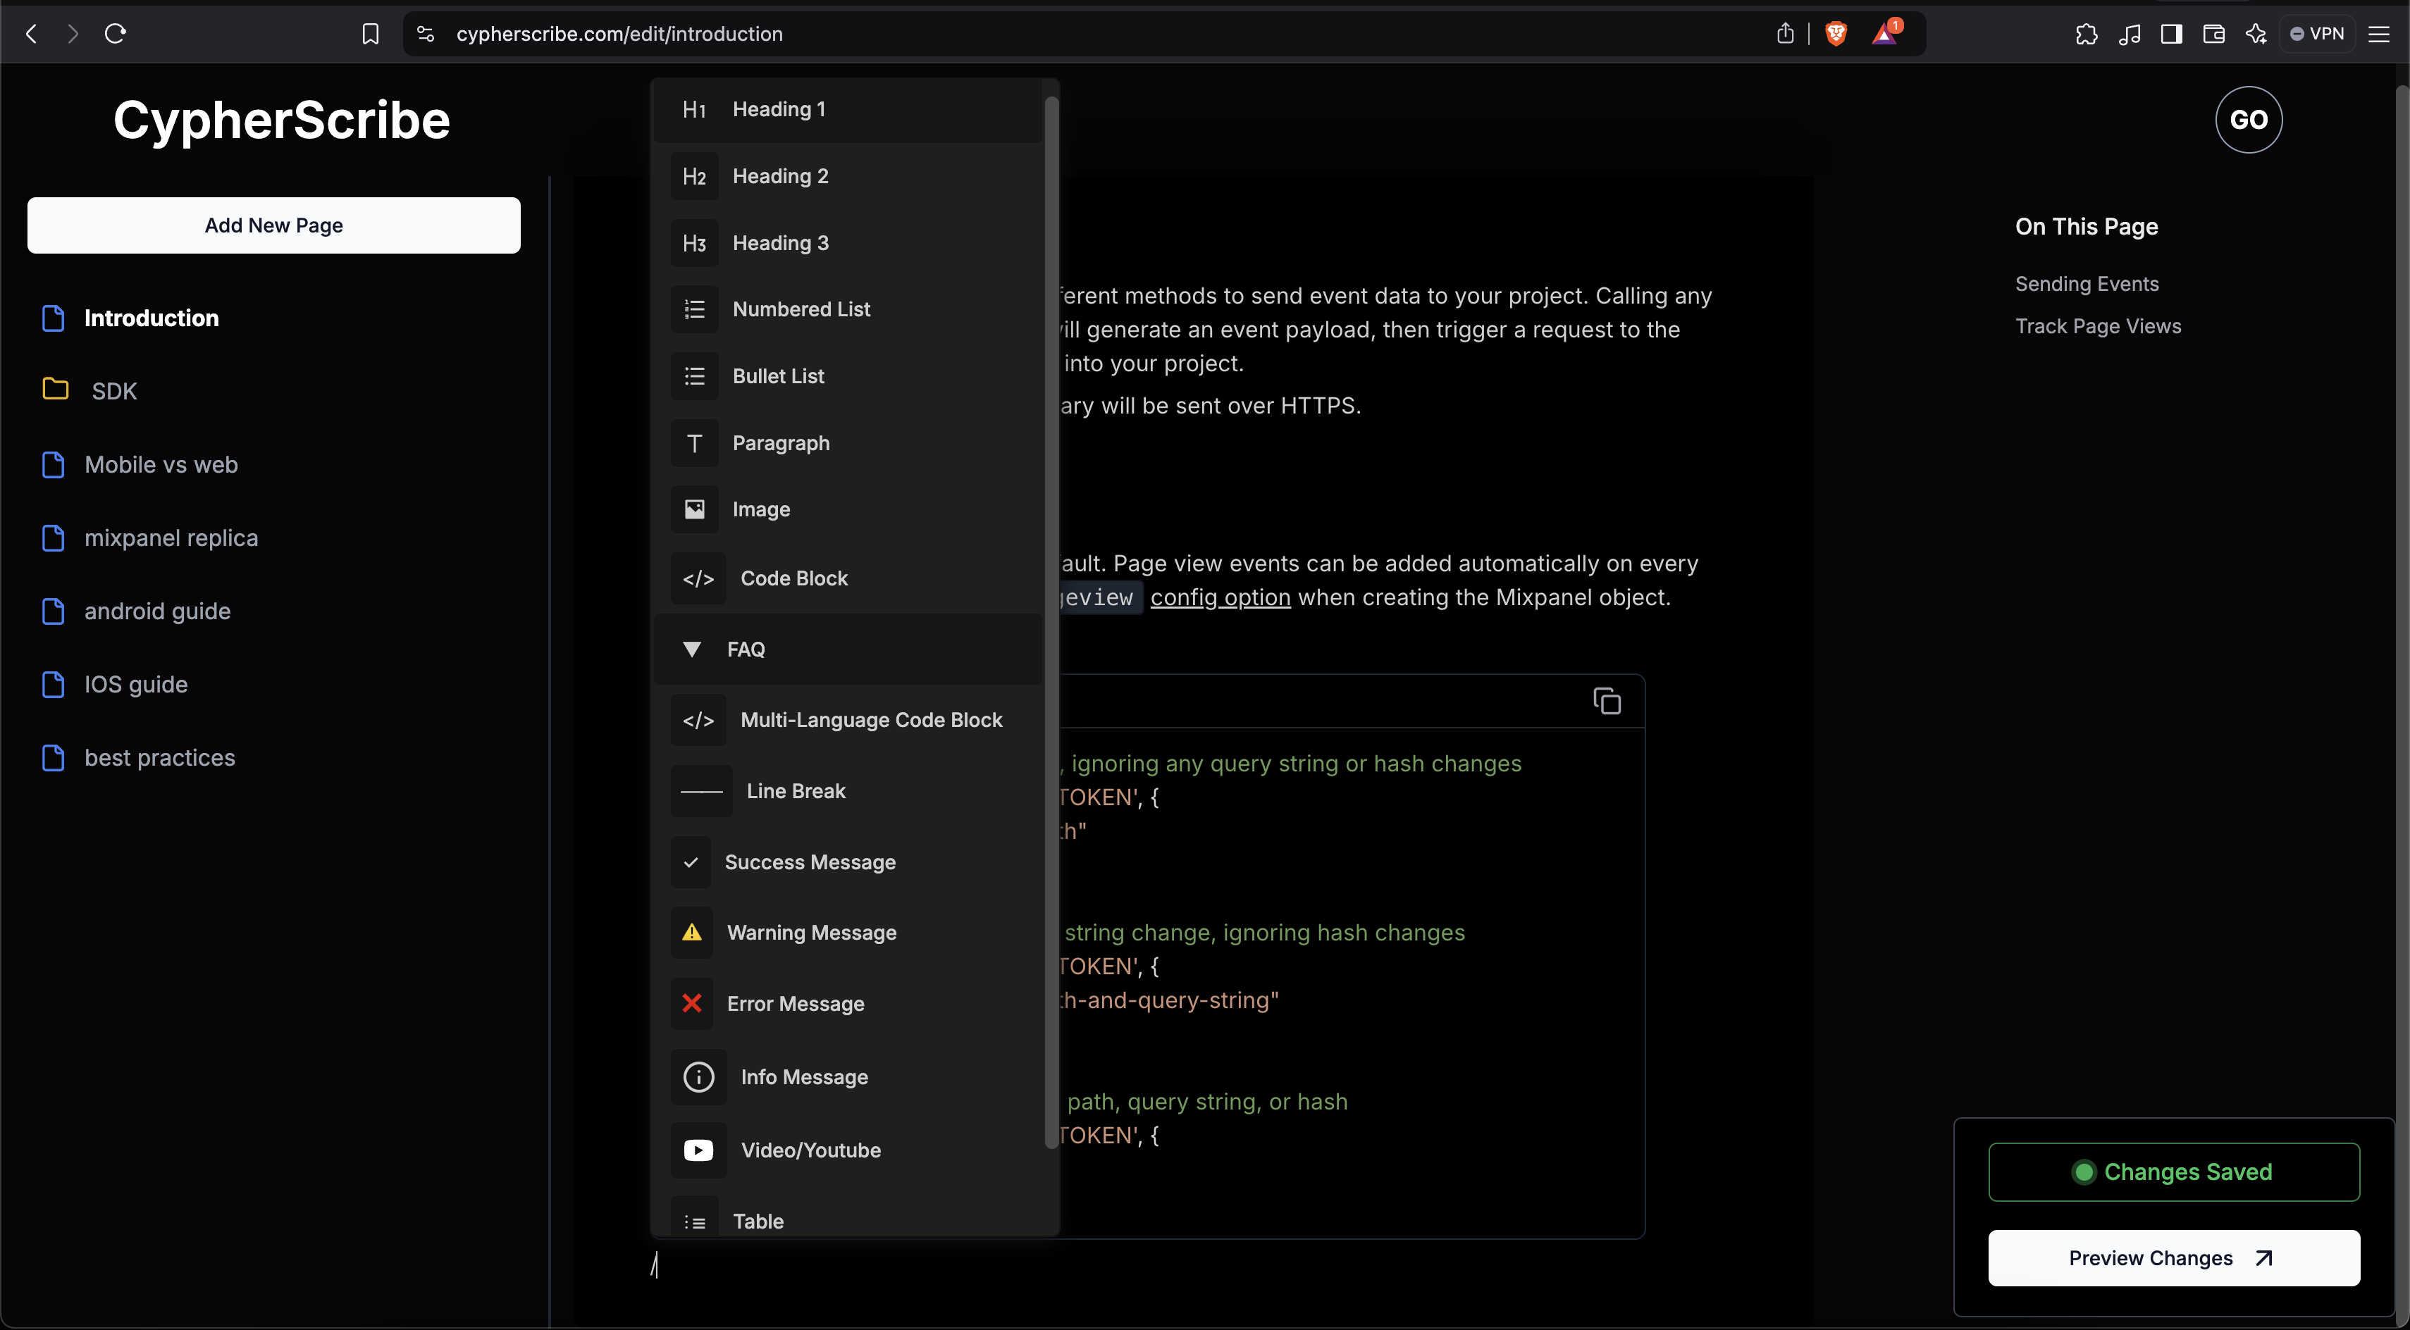Open the Brave Shields icon

[1836, 34]
